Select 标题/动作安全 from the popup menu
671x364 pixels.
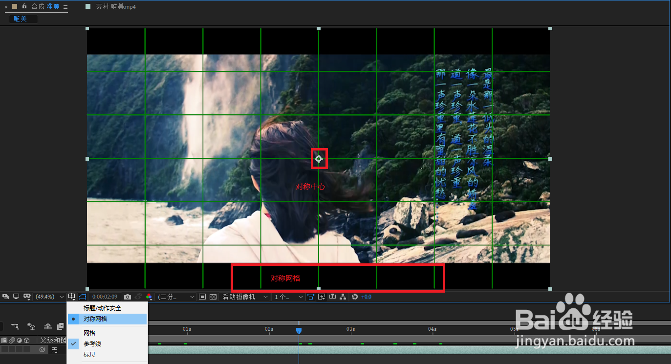click(107, 308)
